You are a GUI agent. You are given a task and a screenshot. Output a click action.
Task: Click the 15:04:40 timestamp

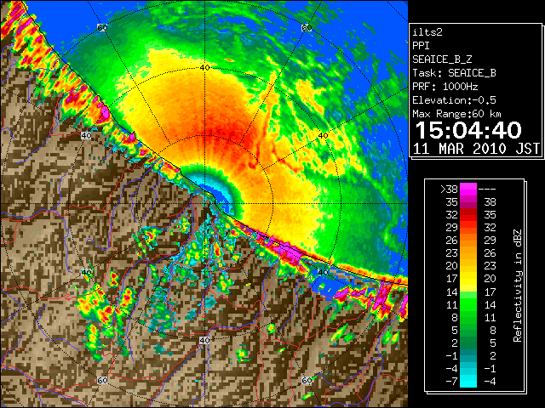click(468, 130)
